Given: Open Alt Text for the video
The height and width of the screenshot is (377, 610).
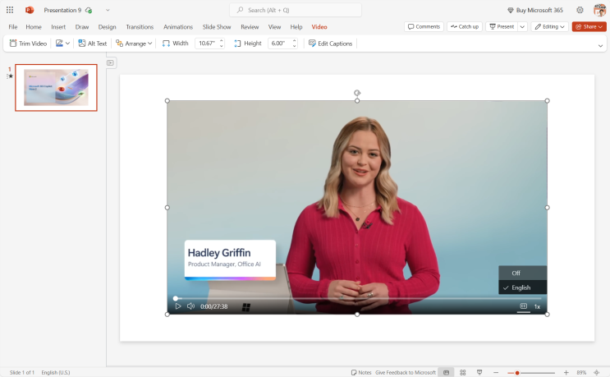Looking at the screenshot, I should (92, 44).
